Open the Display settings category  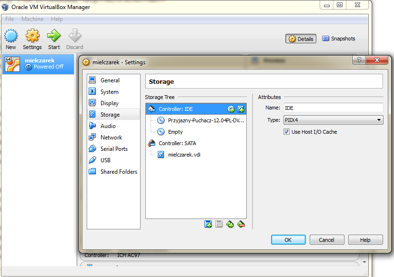(113, 103)
